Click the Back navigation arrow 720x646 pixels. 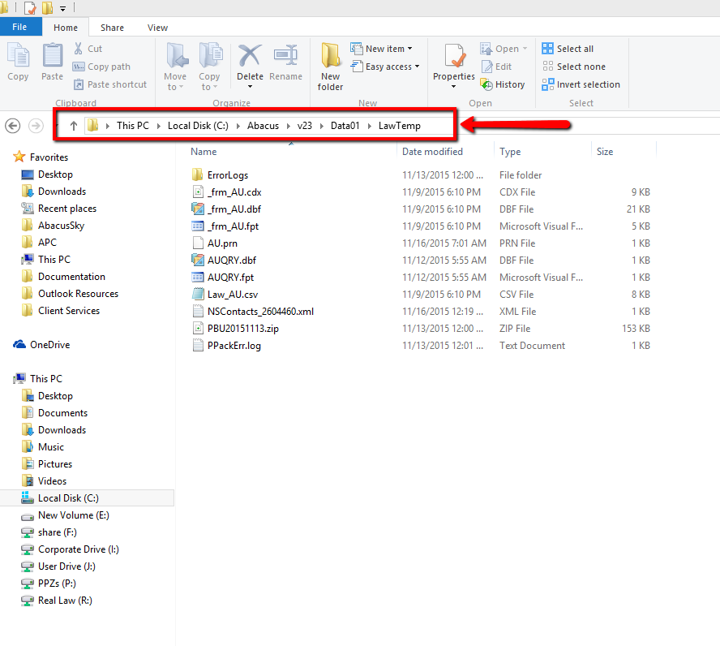click(12, 126)
